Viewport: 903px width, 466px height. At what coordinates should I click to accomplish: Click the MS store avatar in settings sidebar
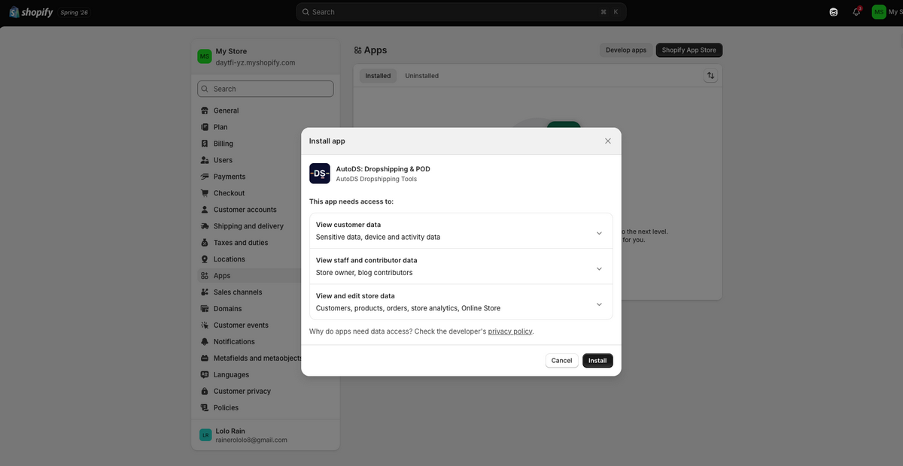click(205, 56)
